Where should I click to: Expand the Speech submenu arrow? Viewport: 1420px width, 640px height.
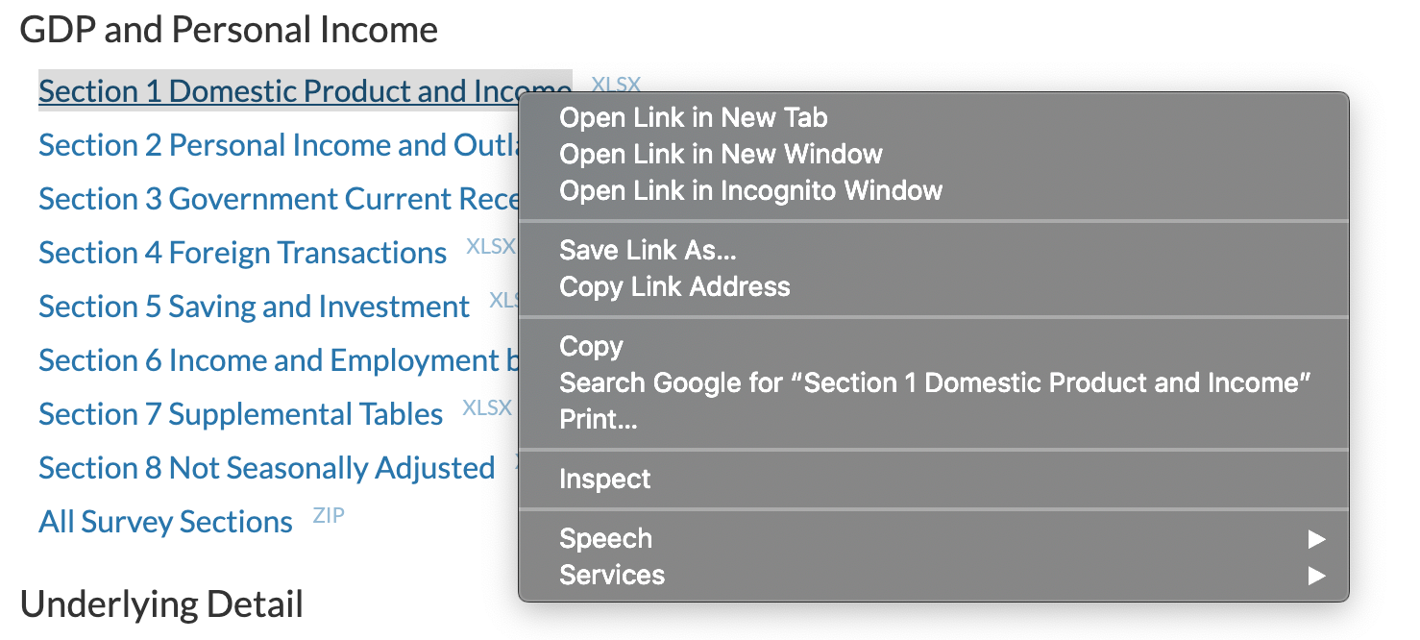[x=1316, y=539]
